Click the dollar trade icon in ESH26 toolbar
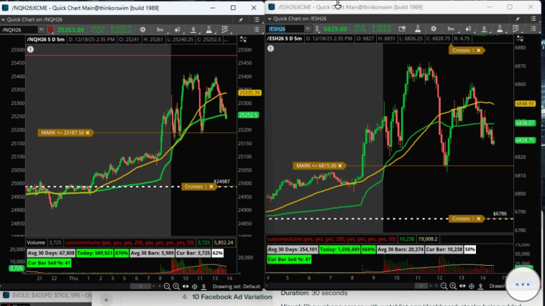 click(484, 29)
